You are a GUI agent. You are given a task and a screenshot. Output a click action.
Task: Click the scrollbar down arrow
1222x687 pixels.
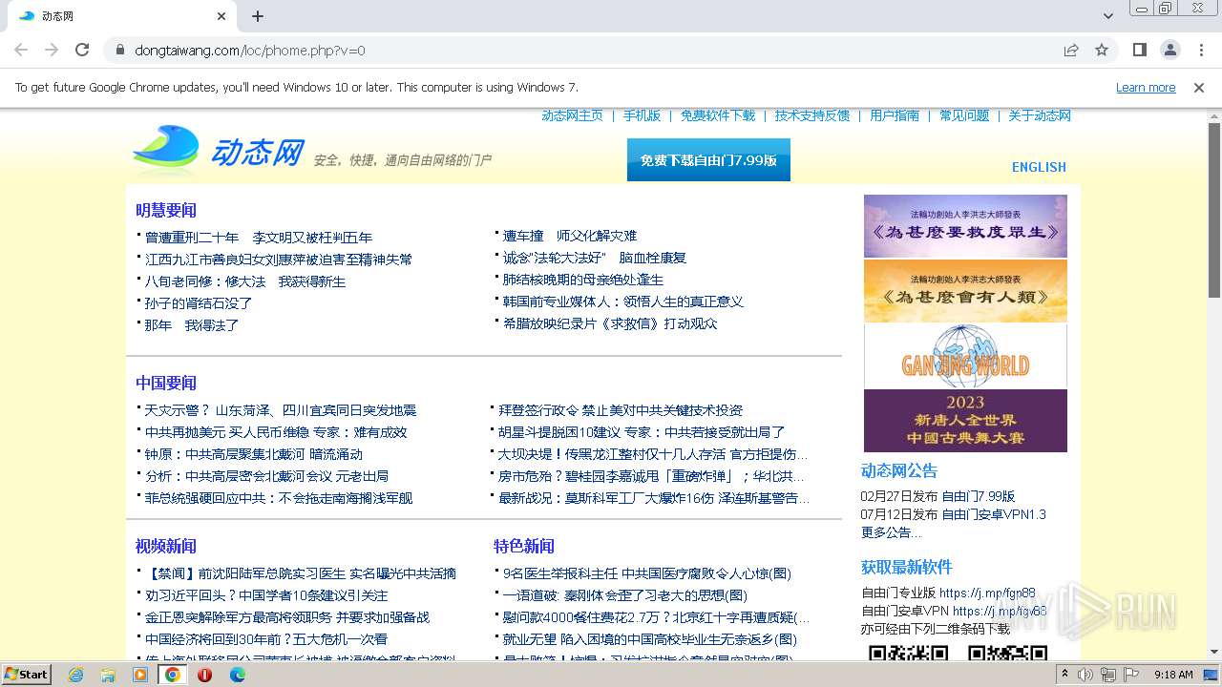1214,652
